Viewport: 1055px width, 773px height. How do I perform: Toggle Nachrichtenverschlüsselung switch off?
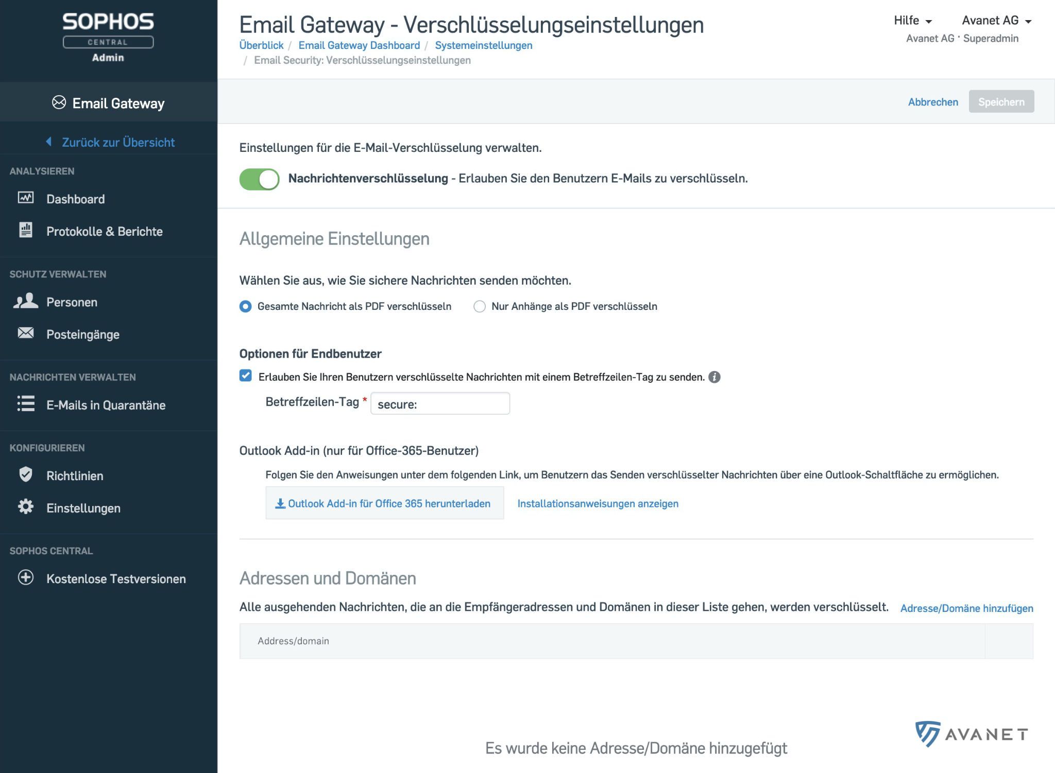[x=259, y=179]
